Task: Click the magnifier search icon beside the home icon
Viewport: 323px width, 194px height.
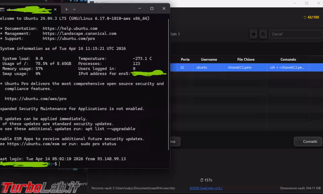Action: point(262,34)
